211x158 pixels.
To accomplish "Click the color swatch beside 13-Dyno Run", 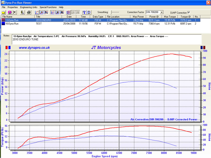I will [3, 20].
